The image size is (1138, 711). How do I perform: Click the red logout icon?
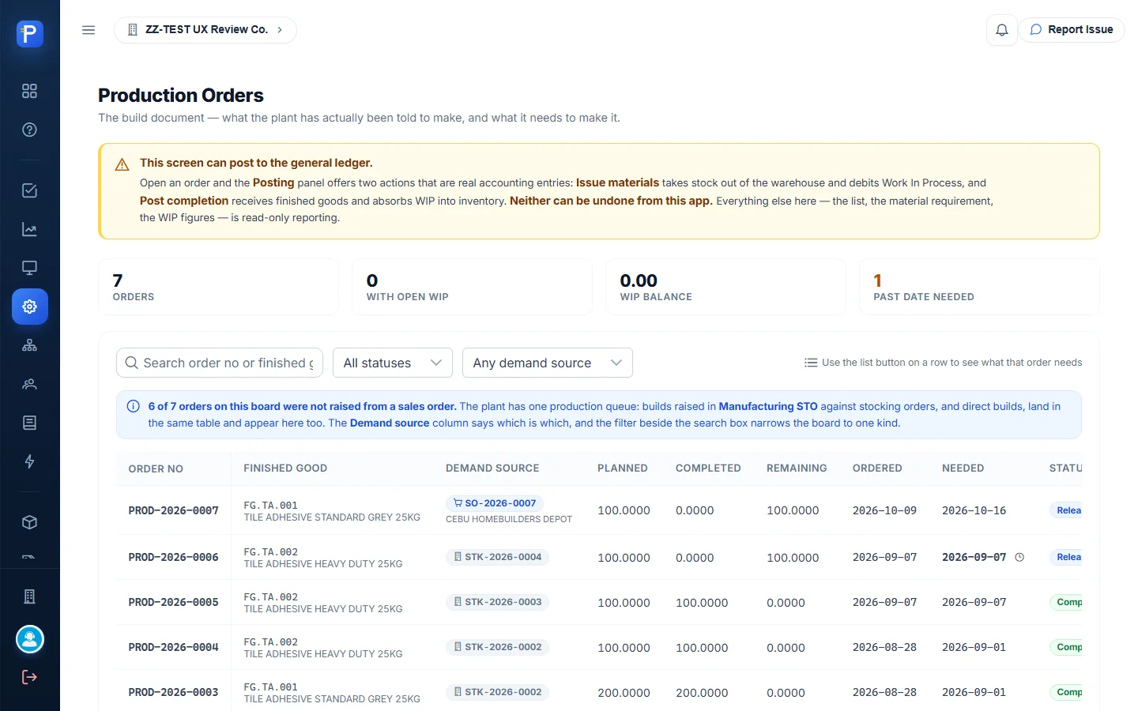(30, 677)
